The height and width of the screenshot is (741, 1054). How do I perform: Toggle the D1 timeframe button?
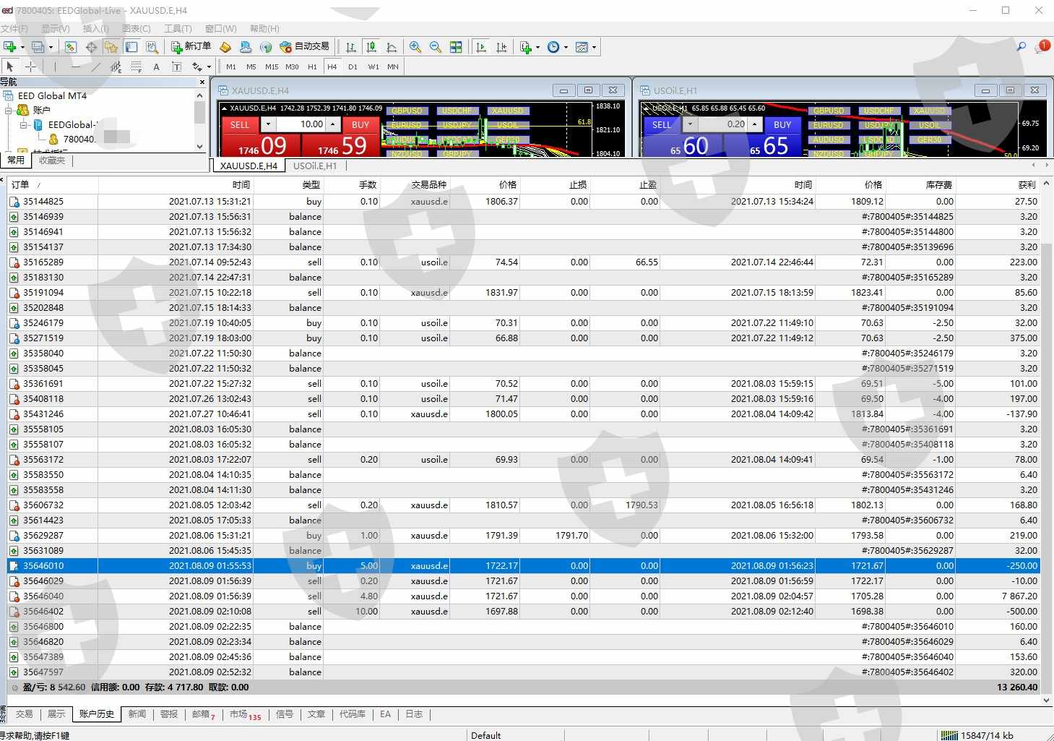pyautogui.click(x=353, y=67)
